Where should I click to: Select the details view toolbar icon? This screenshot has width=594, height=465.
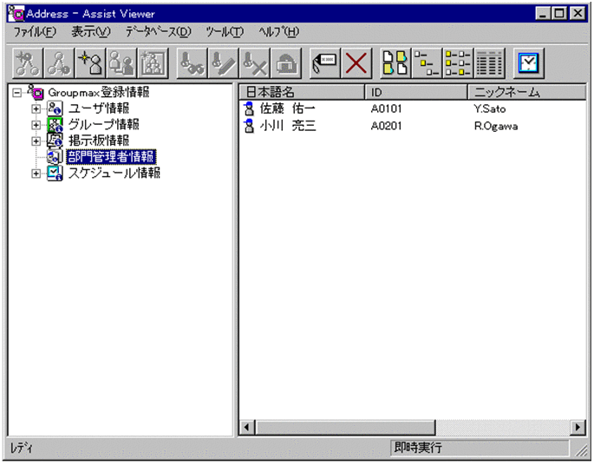pos(490,62)
